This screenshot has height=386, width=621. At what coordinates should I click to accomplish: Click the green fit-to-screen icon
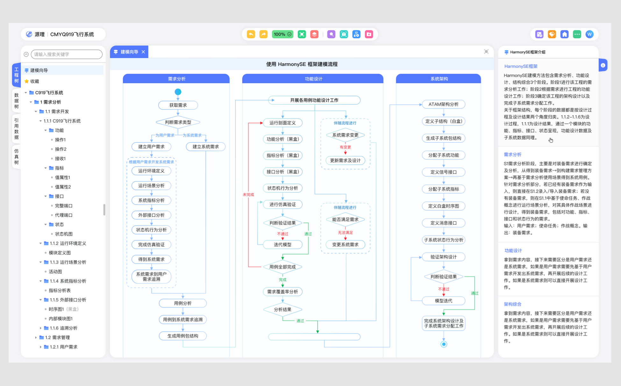pyautogui.click(x=302, y=34)
